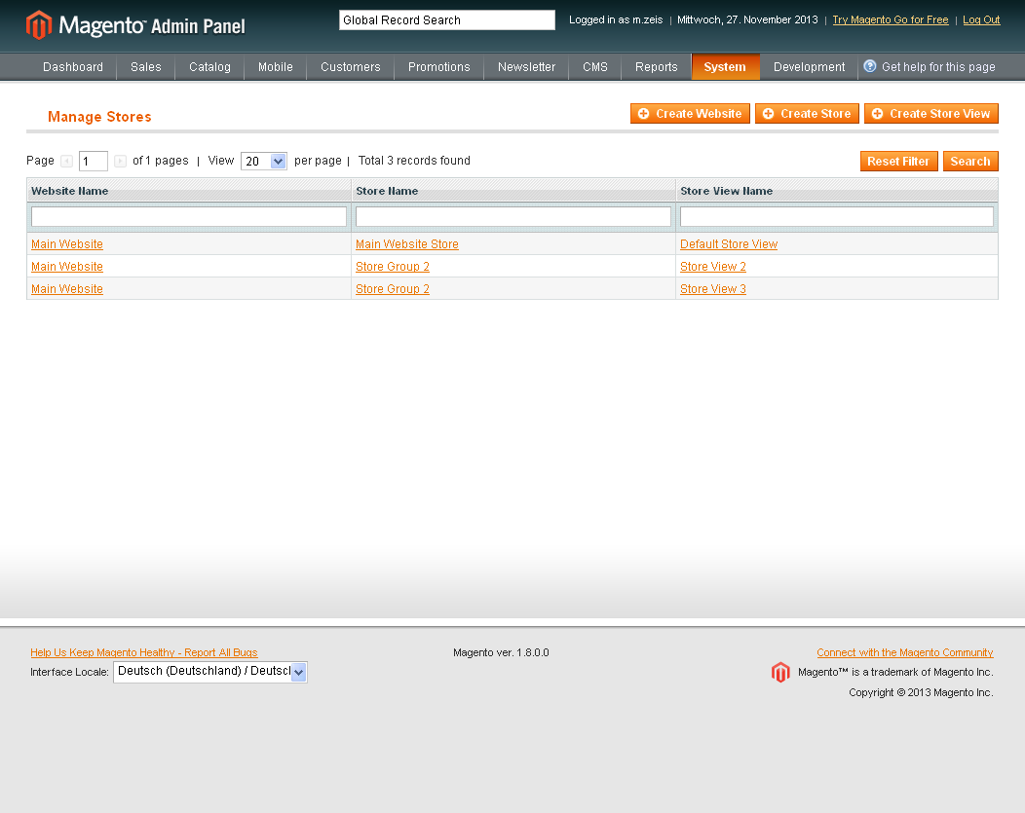Viewport: 1025px width, 813px height.
Task: Open the Newsletter menu
Action: pos(526,66)
